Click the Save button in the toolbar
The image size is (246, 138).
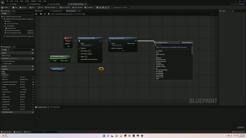click(15, 7)
